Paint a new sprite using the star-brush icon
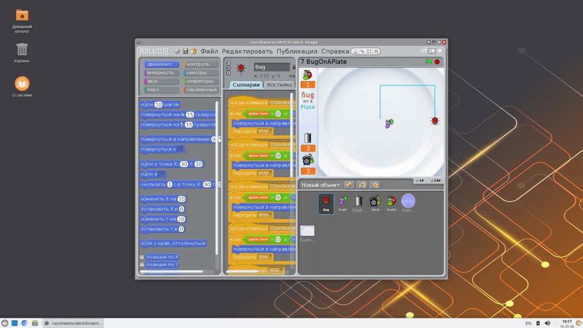Image resolution: width=583 pixels, height=328 pixels. tap(349, 185)
